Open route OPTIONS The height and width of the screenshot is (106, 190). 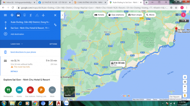click(x=53, y=44)
